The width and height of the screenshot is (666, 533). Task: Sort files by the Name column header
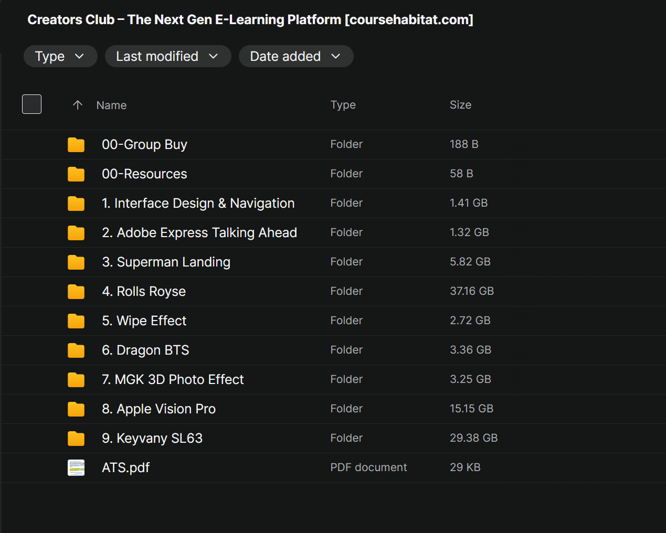click(111, 105)
